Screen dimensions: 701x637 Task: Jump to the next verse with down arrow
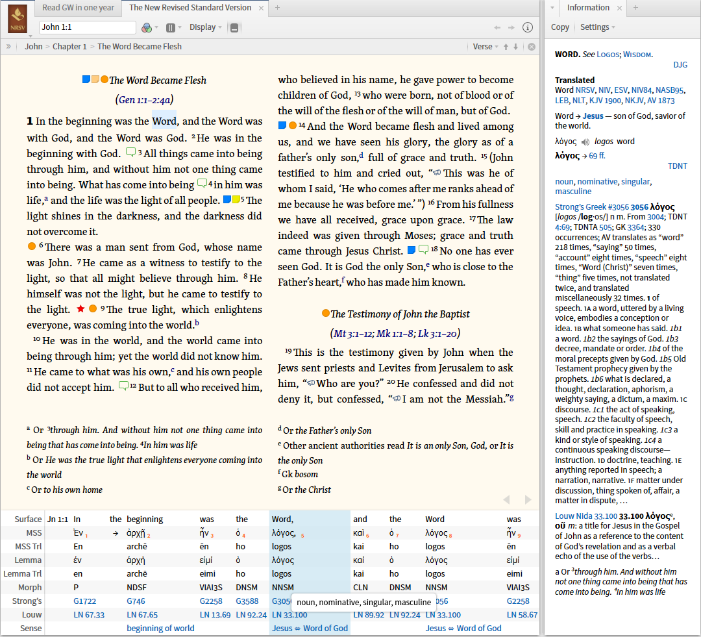tap(516, 47)
